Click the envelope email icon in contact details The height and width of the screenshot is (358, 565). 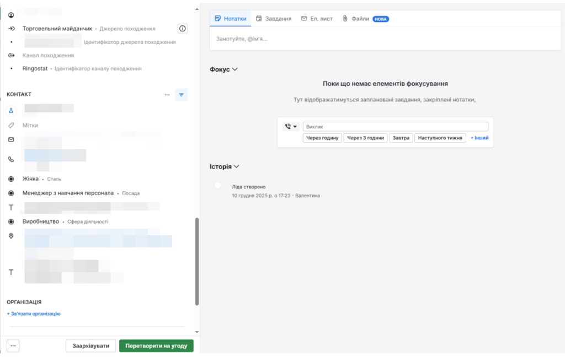(12, 140)
